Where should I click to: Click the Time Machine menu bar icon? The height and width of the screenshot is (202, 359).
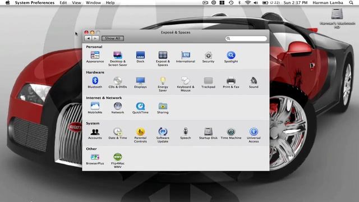coord(231,3)
